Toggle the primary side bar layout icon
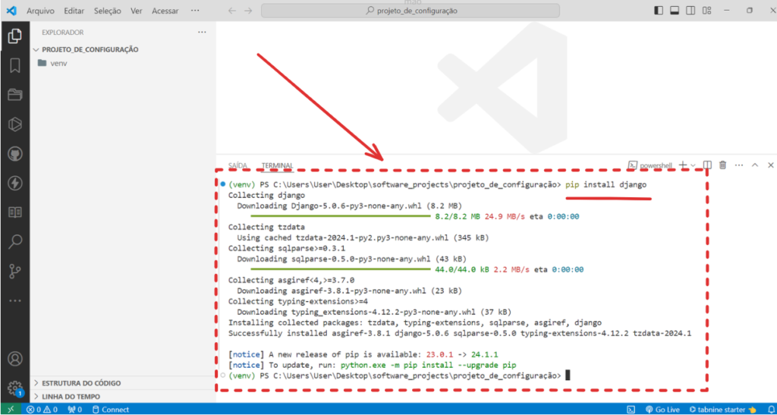 658,11
